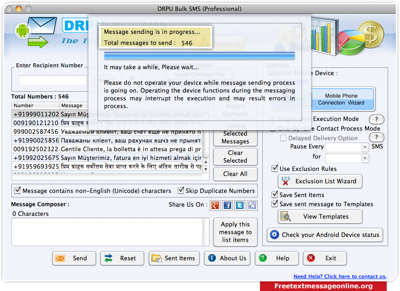Viewport: 400px width, 291px height.
Task: Click the Sent Items folder icon
Action: 157,258
